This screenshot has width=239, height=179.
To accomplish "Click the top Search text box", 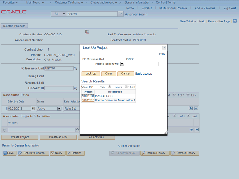I will coord(92,14).
